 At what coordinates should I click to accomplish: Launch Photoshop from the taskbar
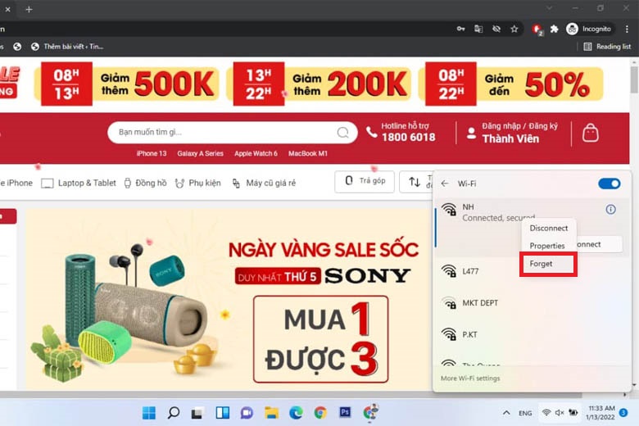345,413
